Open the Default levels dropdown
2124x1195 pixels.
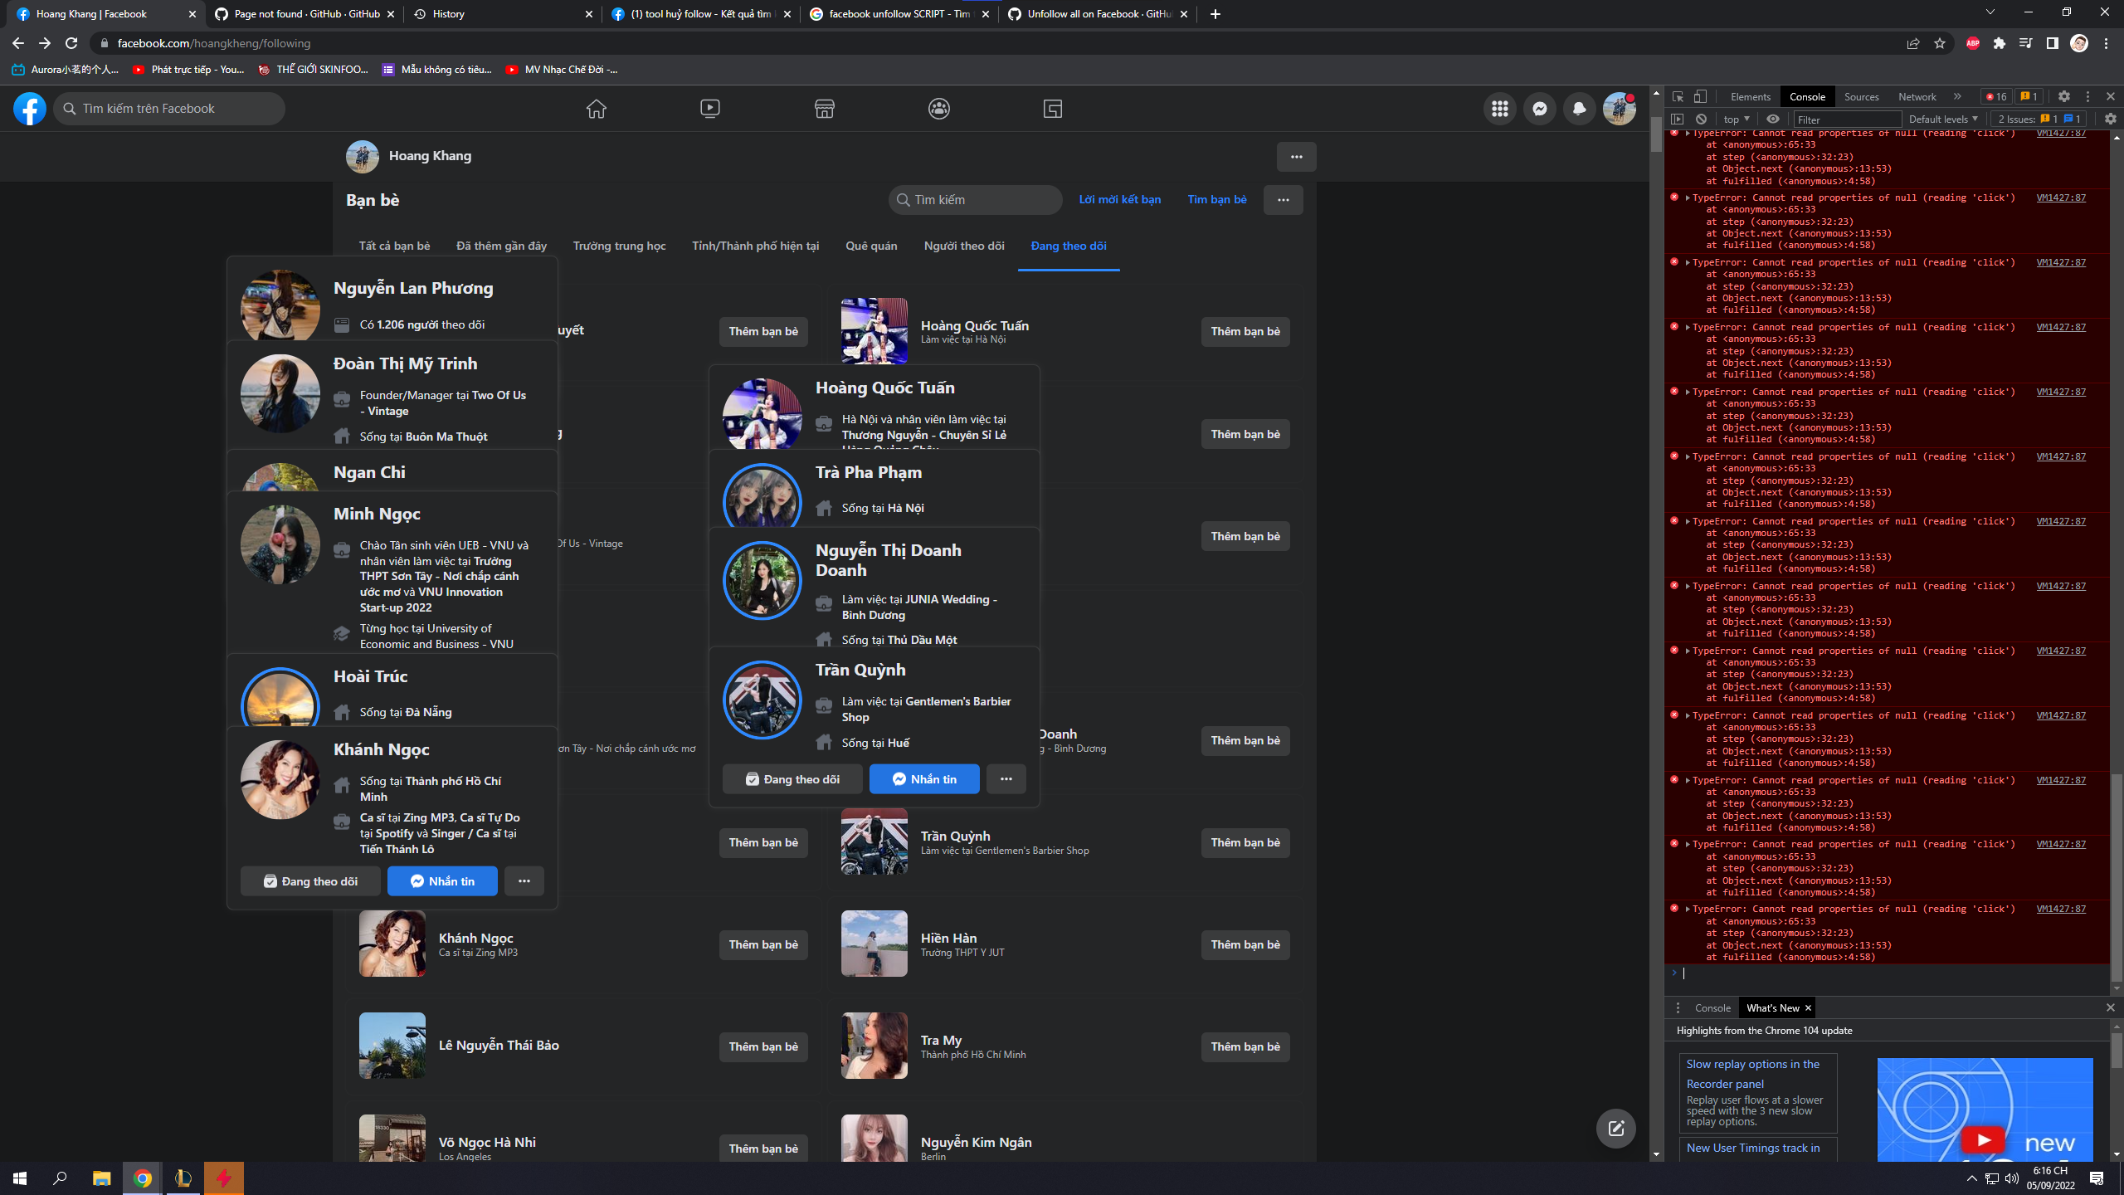(1942, 119)
